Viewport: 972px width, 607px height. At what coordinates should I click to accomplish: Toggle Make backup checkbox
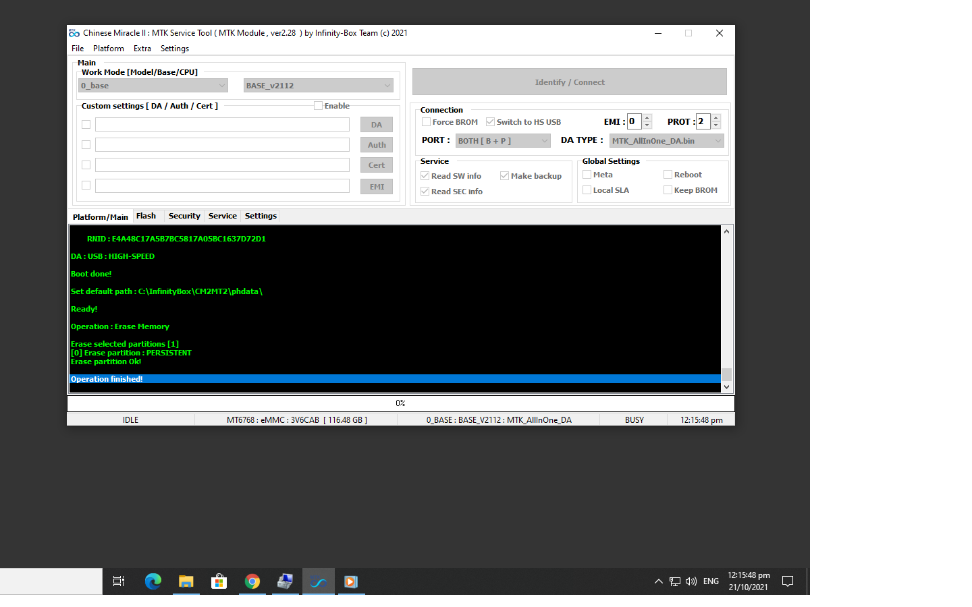pyautogui.click(x=504, y=176)
